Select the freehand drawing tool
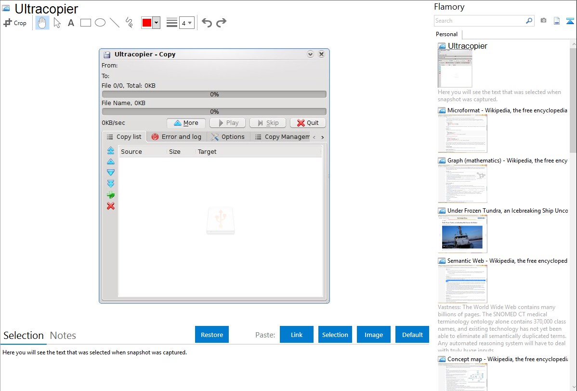This screenshot has width=577, height=391. [x=129, y=23]
